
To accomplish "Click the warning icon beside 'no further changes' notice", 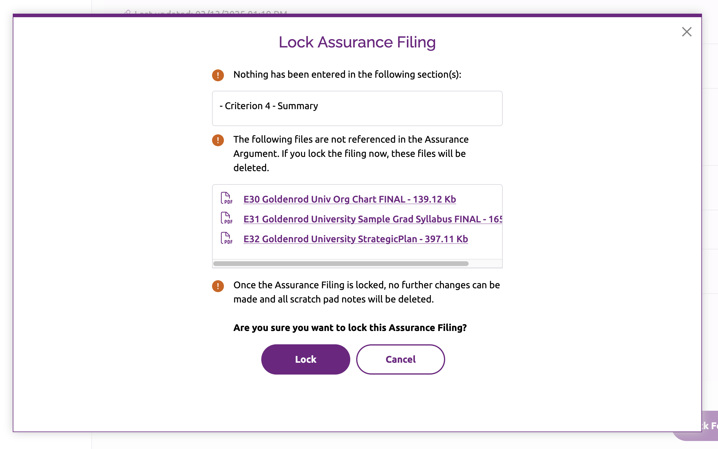I will tap(218, 286).
